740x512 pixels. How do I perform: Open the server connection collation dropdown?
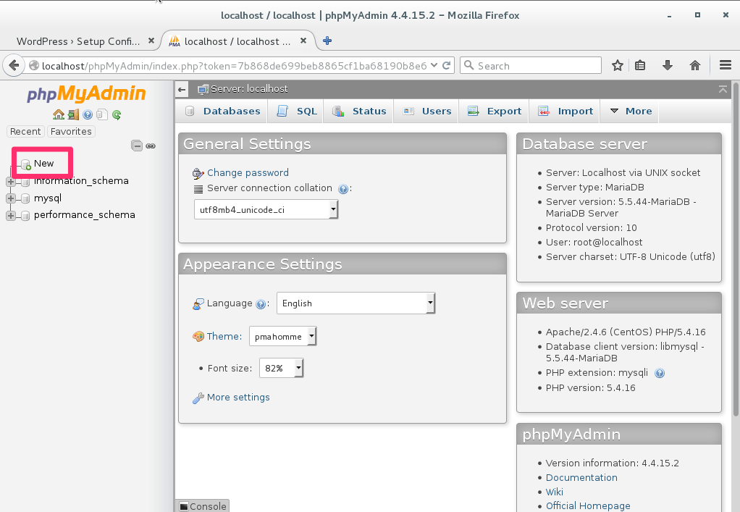266,209
